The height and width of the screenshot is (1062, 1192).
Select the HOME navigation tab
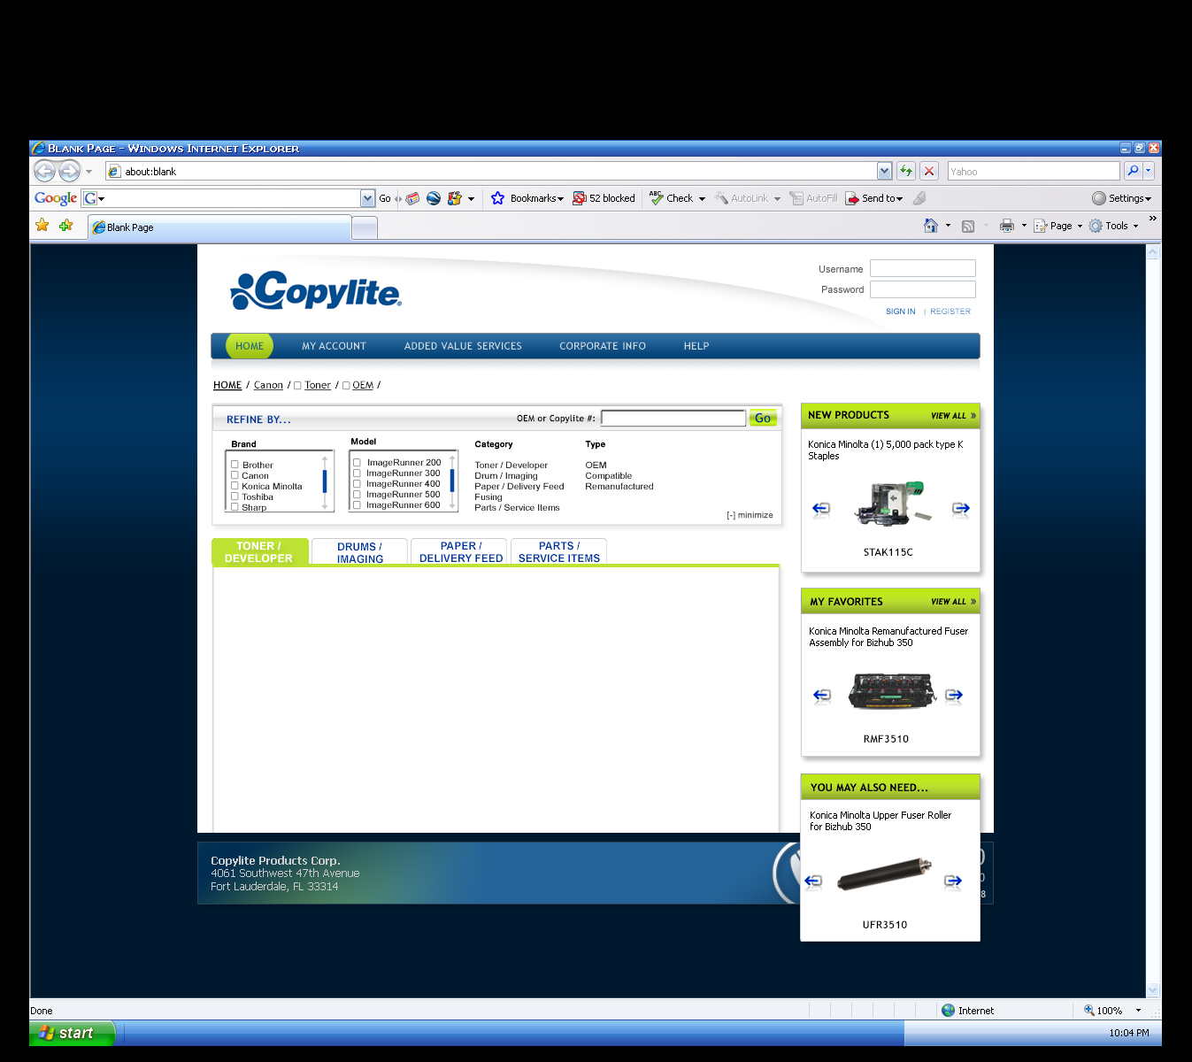pyautogui.click(x=250, y=346)
